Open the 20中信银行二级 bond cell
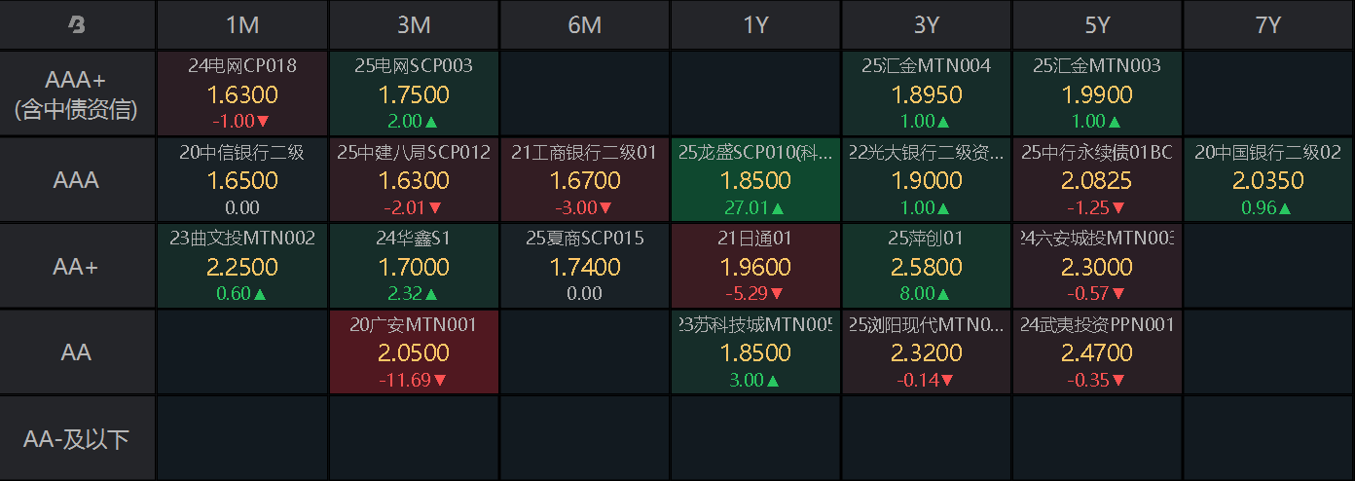 click(x=242, y=180)
